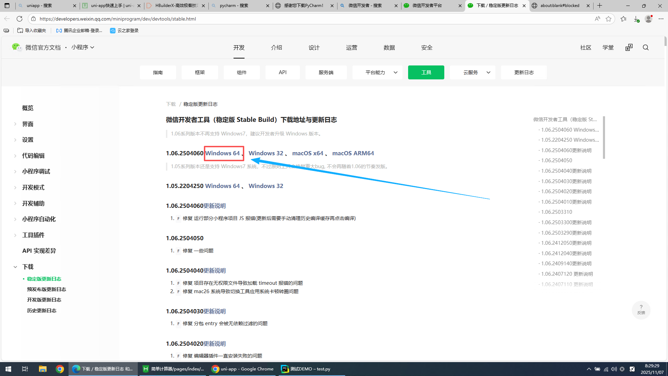Image resolution: width=668 pixels, height=376 pixels.
Task: Click the 反馈 feedback question icon
Action: click(641, 309)
